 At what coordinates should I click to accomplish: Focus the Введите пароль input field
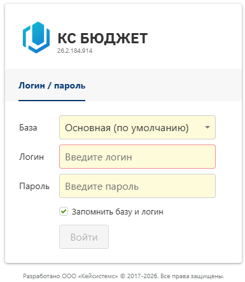click(137, 186)
